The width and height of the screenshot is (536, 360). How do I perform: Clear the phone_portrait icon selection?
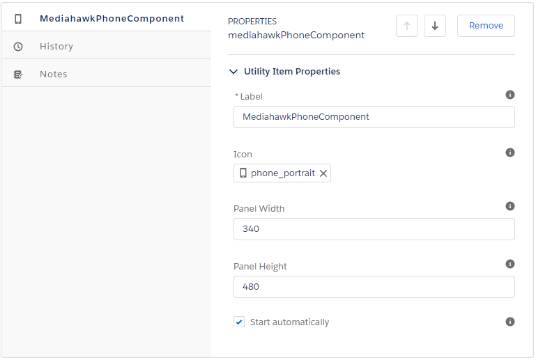pyautogui.click(x=323, y=173)
